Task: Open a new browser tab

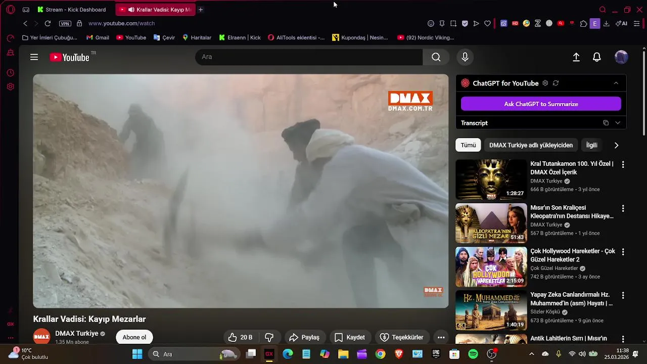Action: click(x=201, y=10)
